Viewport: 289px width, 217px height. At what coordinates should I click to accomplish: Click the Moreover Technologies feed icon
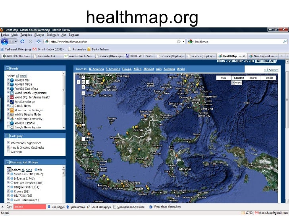[12, 110]
